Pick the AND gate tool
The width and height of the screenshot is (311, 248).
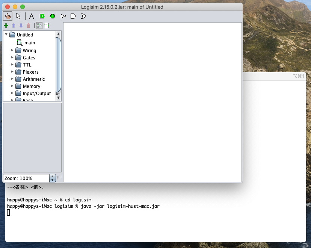click(x=73, y=16)
